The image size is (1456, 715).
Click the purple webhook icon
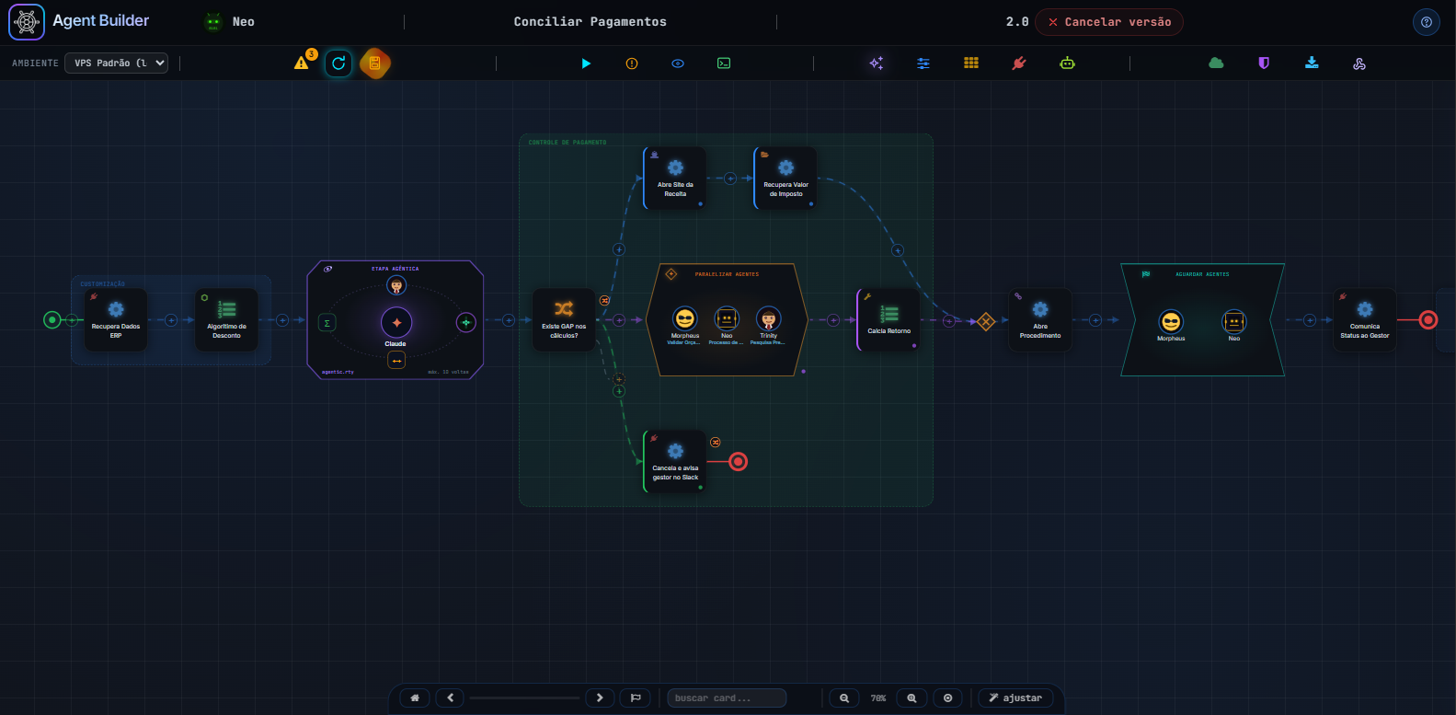tap(1359, 63)
